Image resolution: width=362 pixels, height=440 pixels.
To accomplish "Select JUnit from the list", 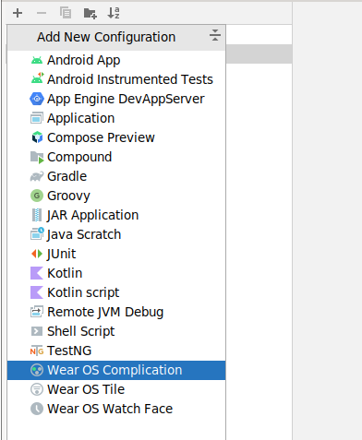I will pos(116,254).
